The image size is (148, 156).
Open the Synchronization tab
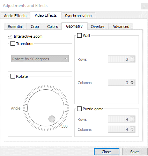pos(78,16)
